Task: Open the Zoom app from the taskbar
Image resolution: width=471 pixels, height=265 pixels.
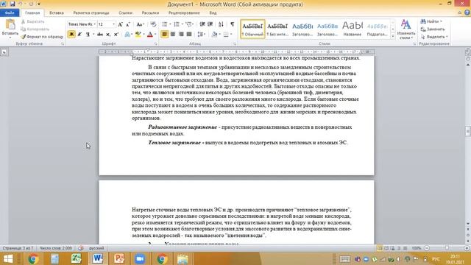Action: pos(140,258)
